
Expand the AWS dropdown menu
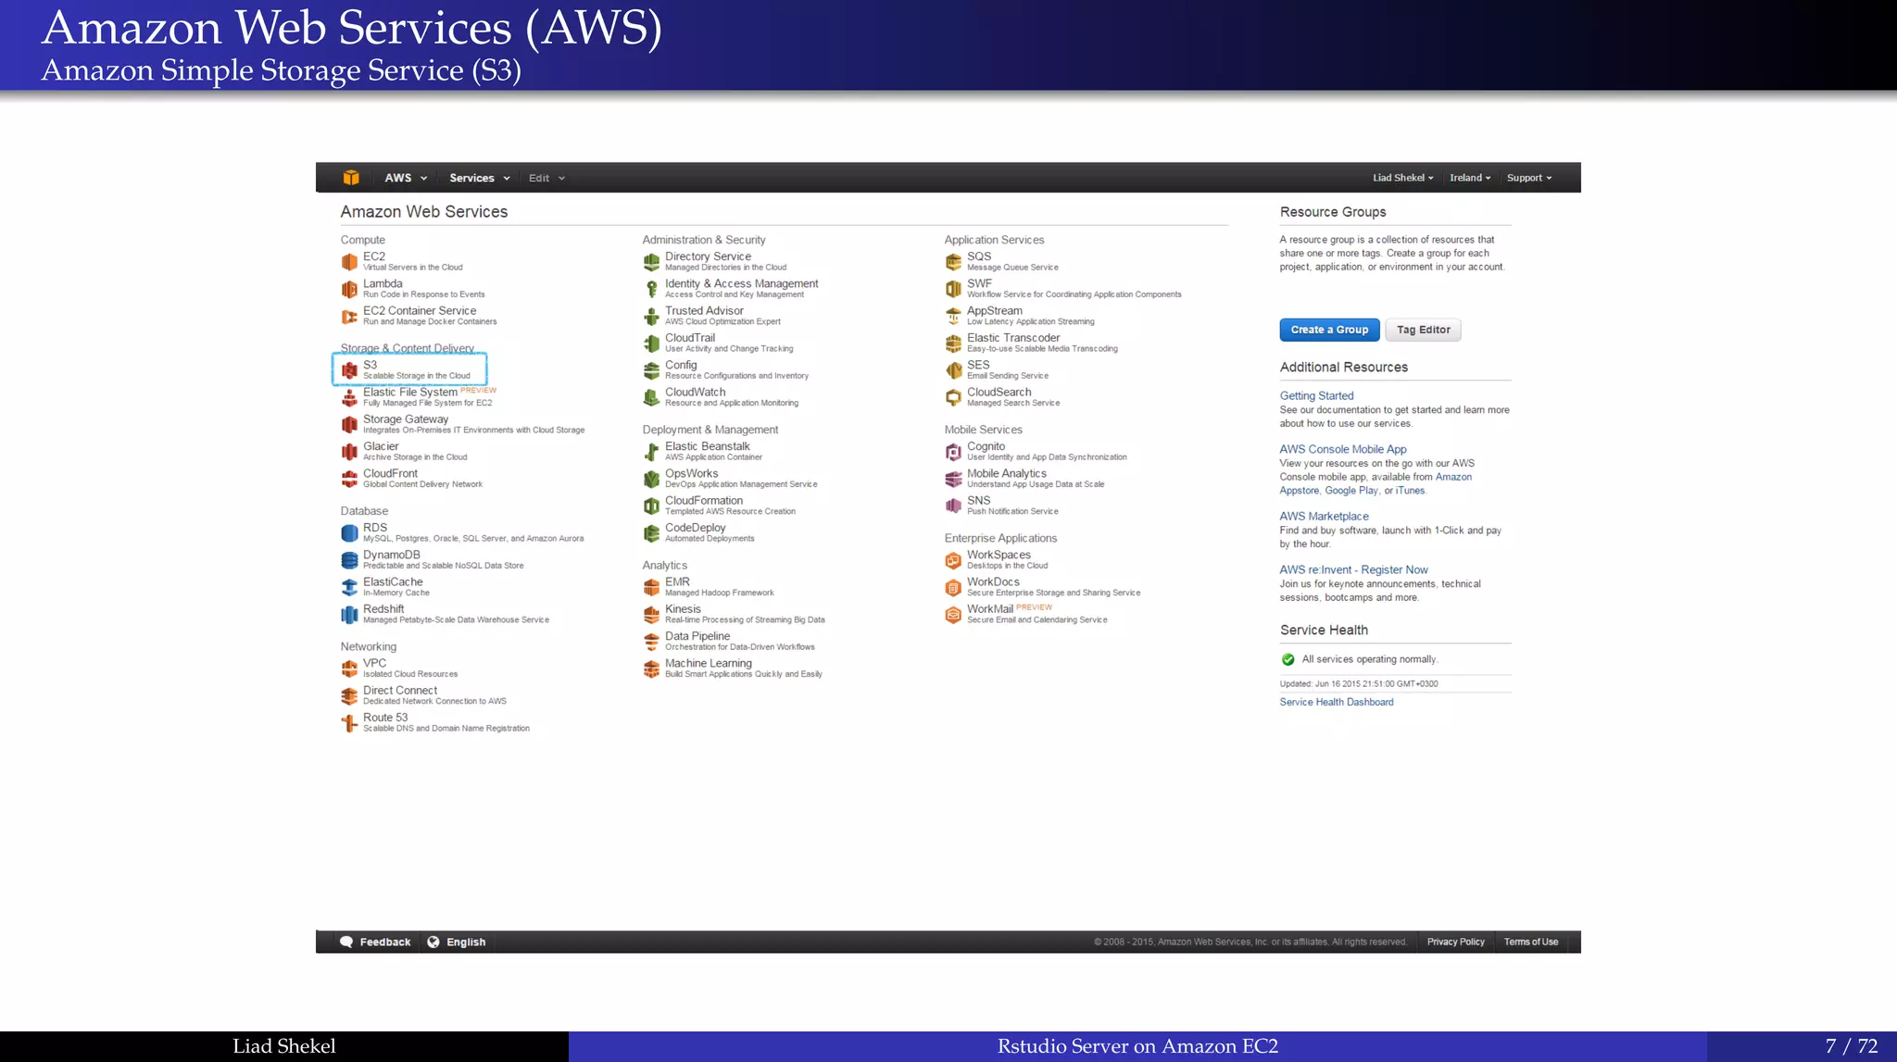(406, 178)
